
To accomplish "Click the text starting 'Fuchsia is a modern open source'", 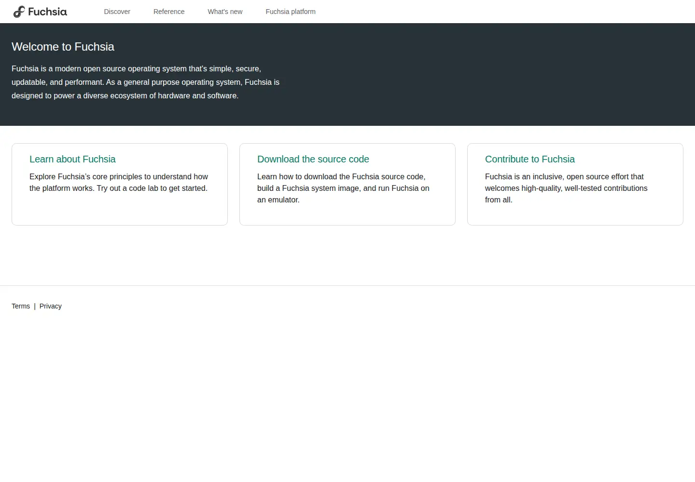I will click(145, 82).
